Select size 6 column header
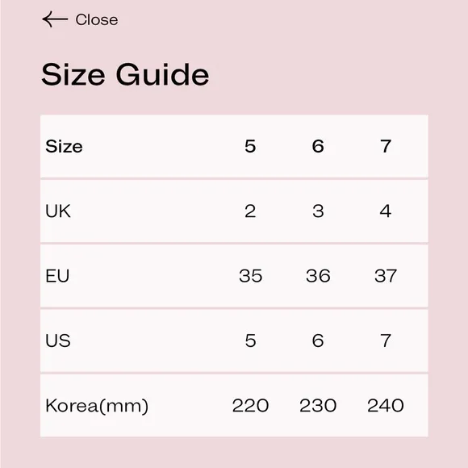This screenshot has width=468, height=468. tap(318, 146)
